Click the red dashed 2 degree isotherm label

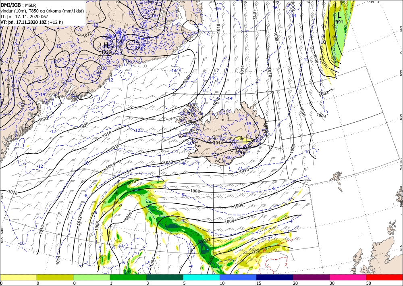click(286, 265)
